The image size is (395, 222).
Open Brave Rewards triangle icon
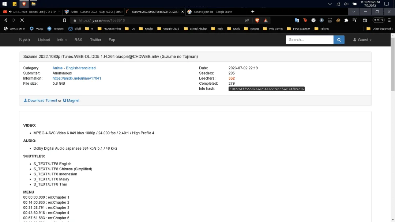(x=266, y=20)
